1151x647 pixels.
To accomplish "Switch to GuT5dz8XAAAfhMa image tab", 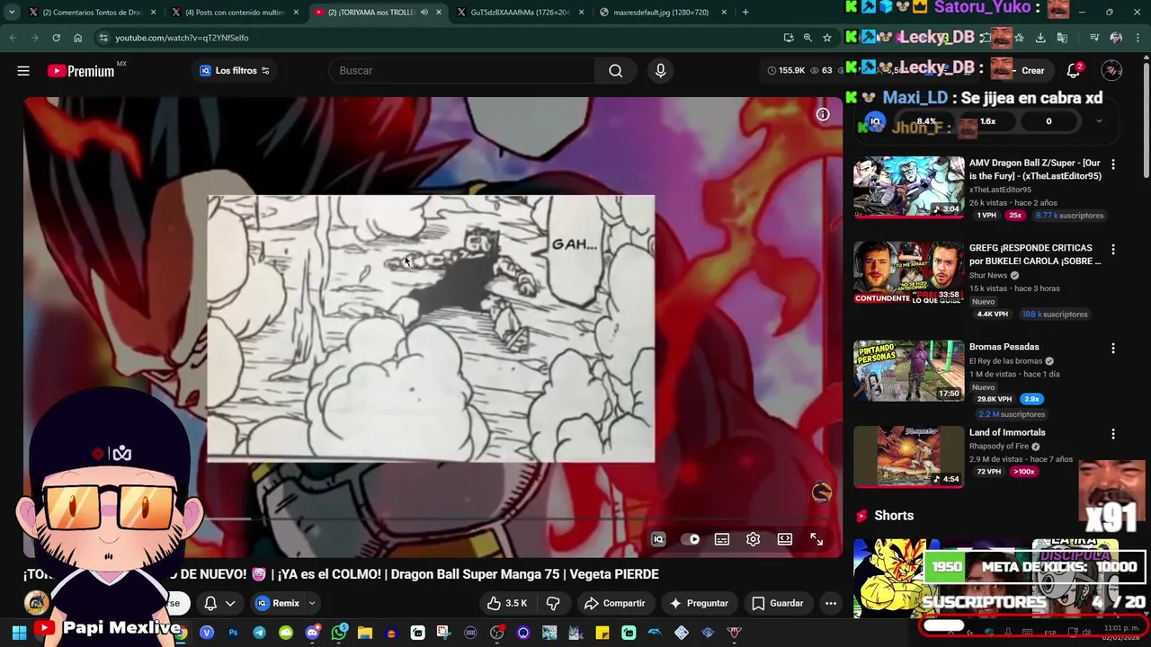I will 520,13.
